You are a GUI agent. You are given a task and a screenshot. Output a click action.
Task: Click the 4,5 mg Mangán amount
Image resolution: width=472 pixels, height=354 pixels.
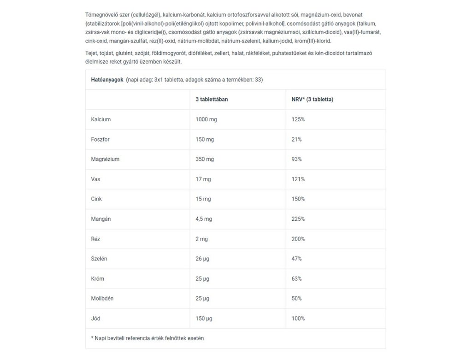(204, 218)
